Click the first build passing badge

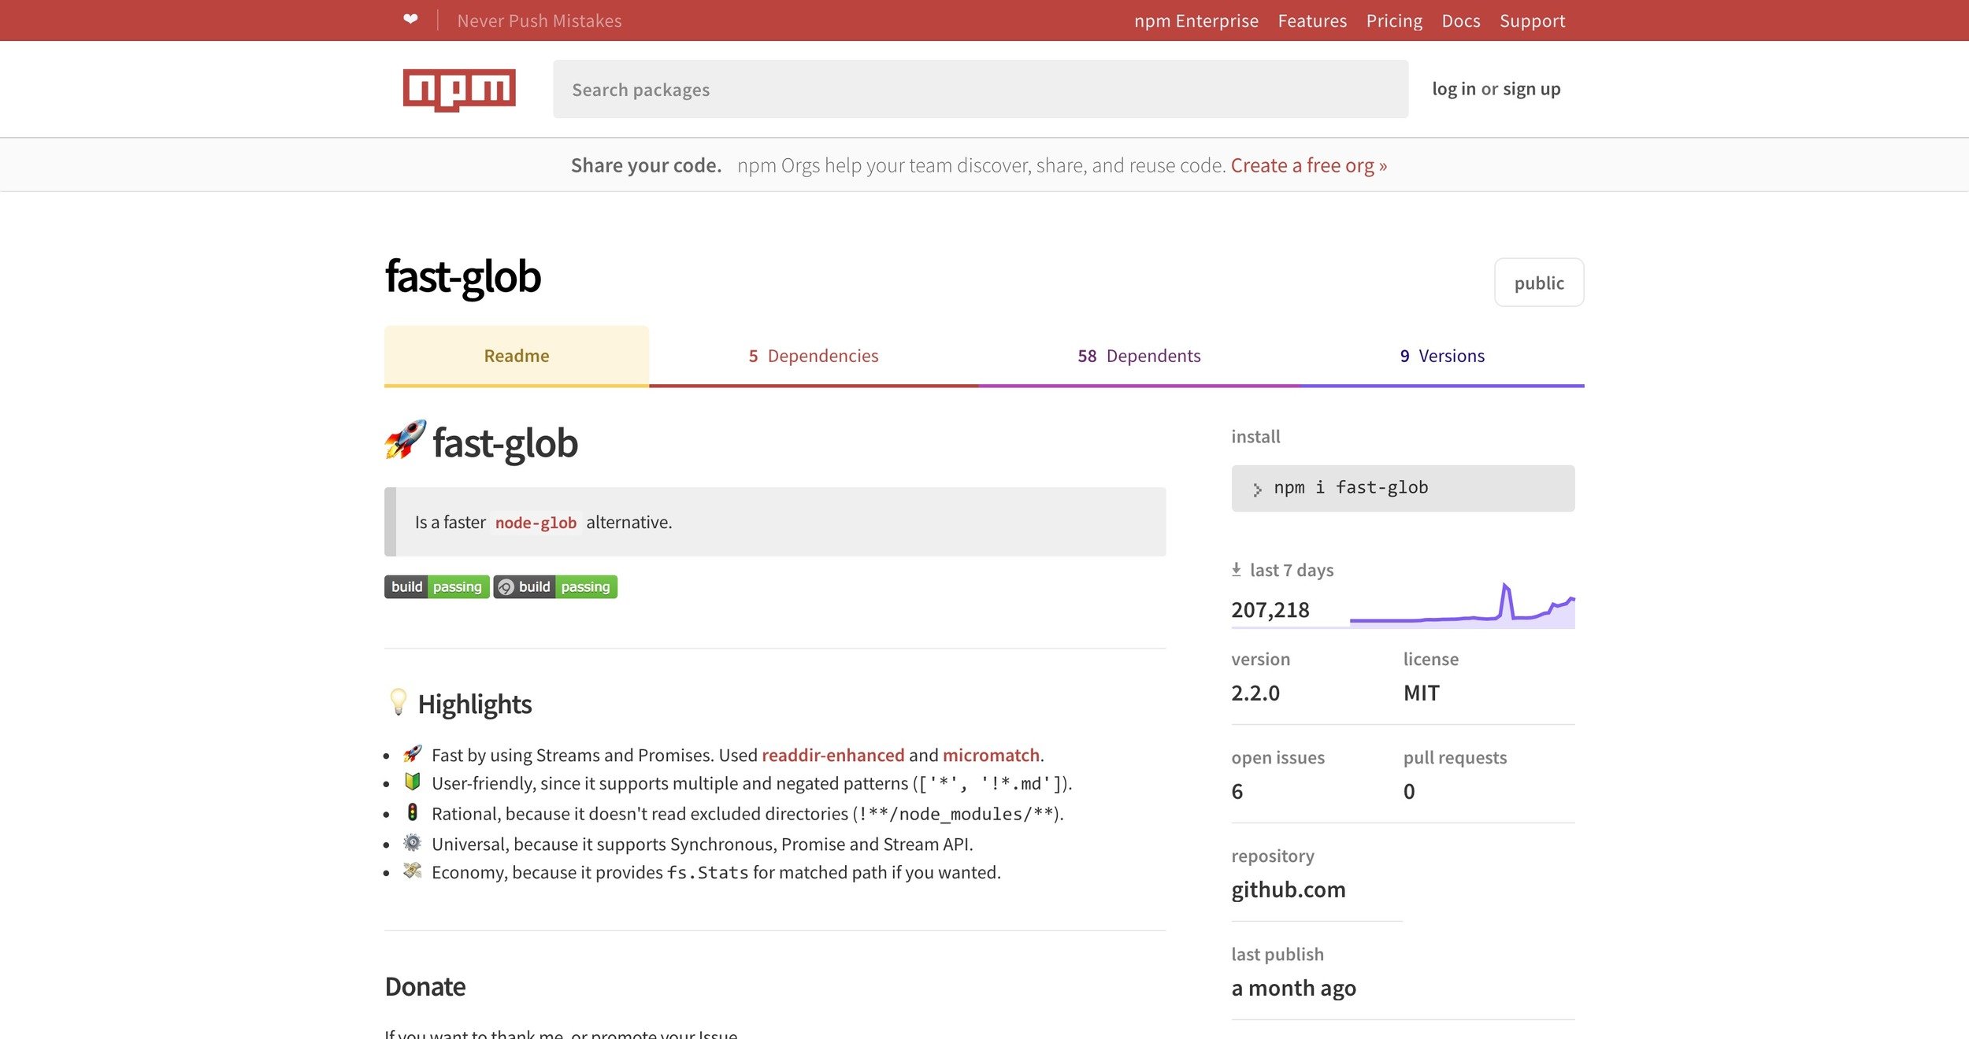[436, 587]
